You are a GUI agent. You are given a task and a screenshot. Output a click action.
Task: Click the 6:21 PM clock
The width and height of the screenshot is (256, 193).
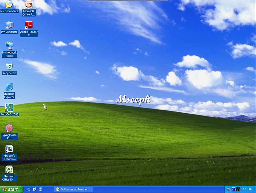coord(247,190)
